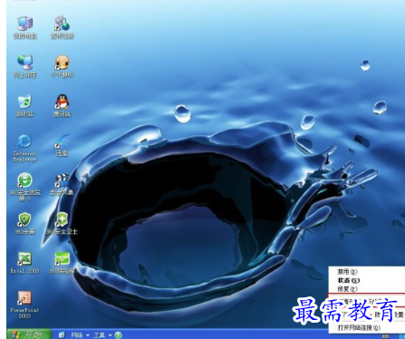This screenshot has width=405, height=339.
Task: Click the Start (开始) button
Action: pyautogui.click(x=30, y=334)
